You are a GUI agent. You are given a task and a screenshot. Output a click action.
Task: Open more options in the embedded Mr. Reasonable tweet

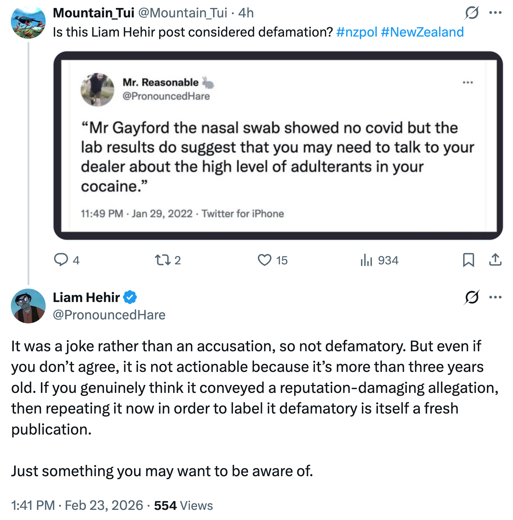coord(468,83)
